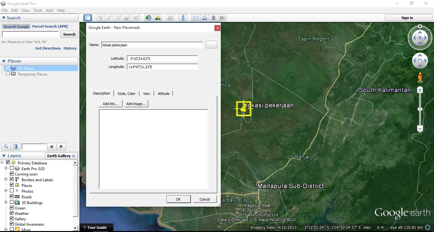The height and width of the screenshot is (232, 434).
Task: Uncheck the My Places checkbox
Action: pos(8,68)
